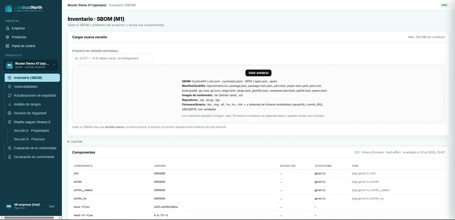This screenshot has height=220, width=455.
Task: Click Router Demo X1 (ejemplo) breadcrumb
Action: tap(88, 5)
